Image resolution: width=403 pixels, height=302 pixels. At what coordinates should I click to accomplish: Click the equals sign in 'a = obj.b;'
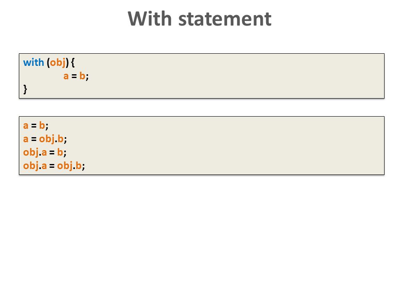34,139
